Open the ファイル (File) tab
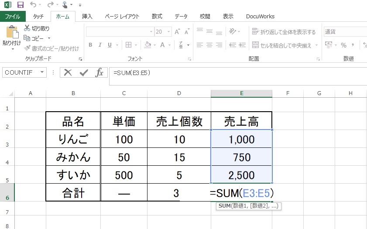This screenshot has height=229, width=367. tap(13, 17)
